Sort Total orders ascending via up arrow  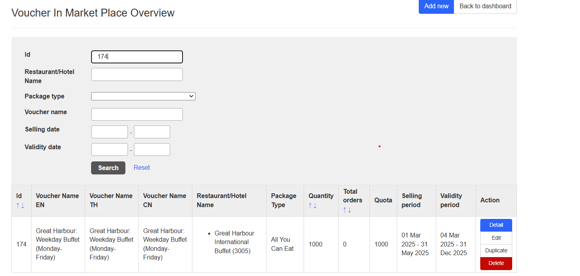tap(345, 210)
